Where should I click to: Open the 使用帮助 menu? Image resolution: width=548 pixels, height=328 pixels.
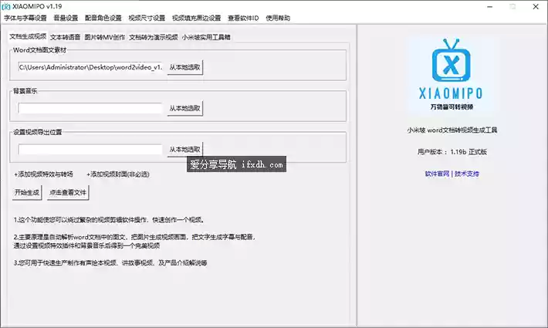(x=278, y=18)
